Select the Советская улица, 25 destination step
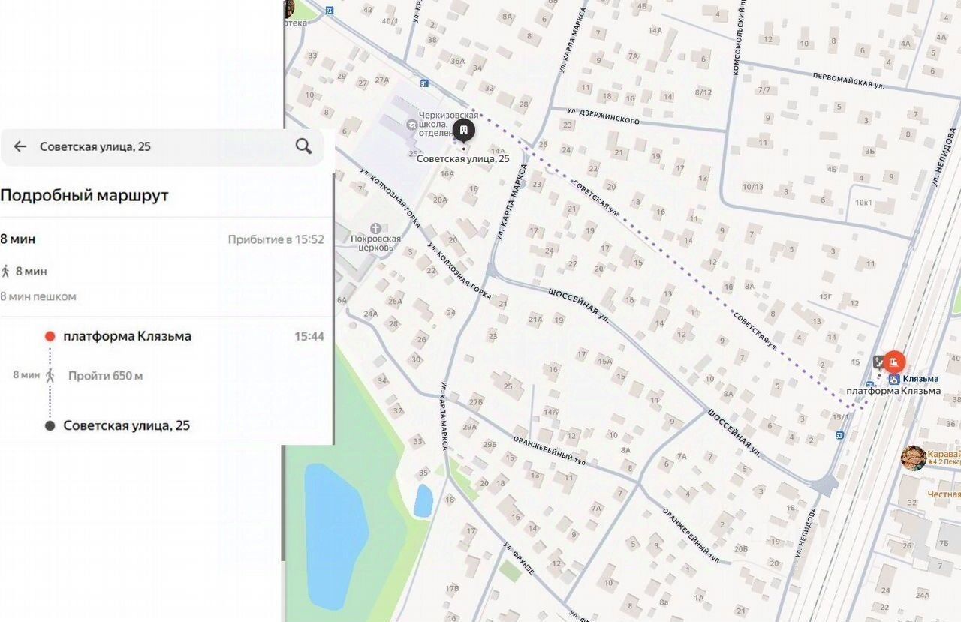Viewport: 961px width, 622px height. (x=126, y=425)
